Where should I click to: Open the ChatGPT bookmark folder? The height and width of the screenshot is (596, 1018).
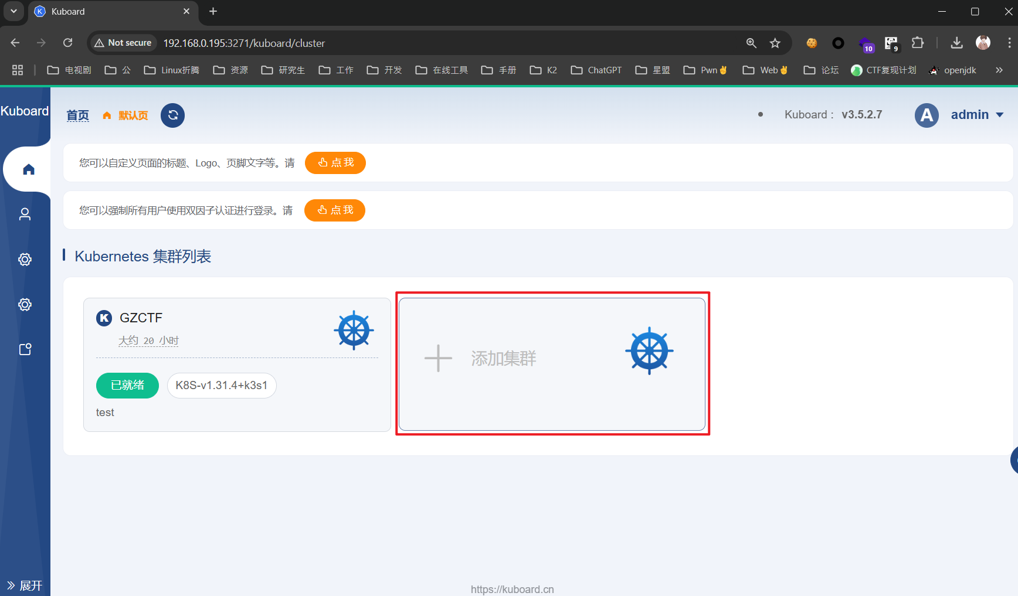click(596, 70)
